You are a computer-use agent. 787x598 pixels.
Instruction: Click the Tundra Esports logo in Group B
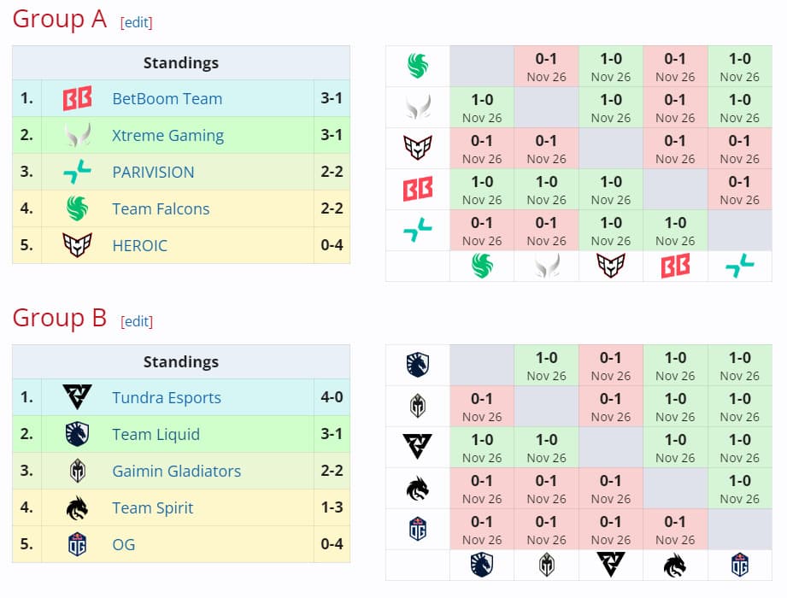[x=77, y=397]
